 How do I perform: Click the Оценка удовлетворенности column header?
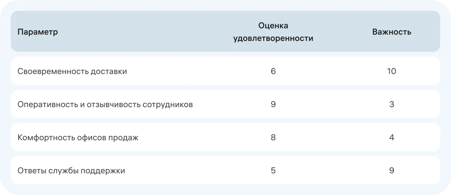click(x=273, y=32)
